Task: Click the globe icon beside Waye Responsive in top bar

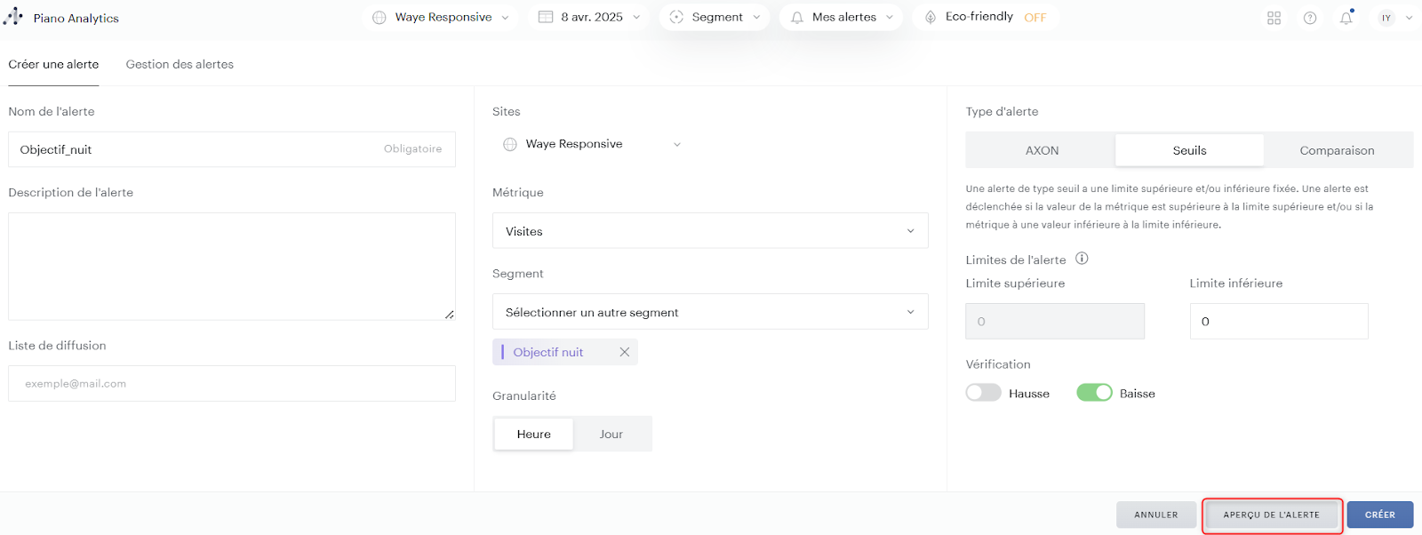Action: (x=379, y=18)
